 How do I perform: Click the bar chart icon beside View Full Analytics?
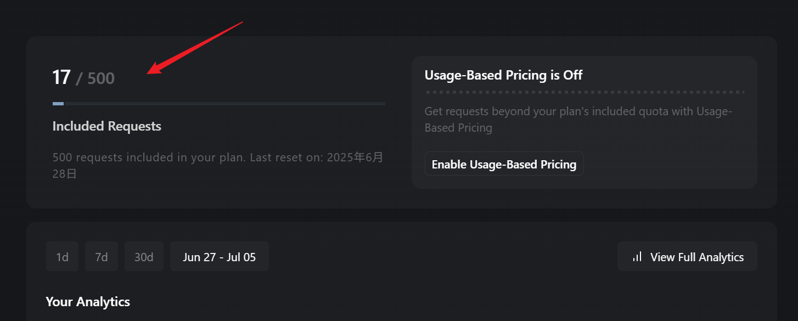coord(637,256)
